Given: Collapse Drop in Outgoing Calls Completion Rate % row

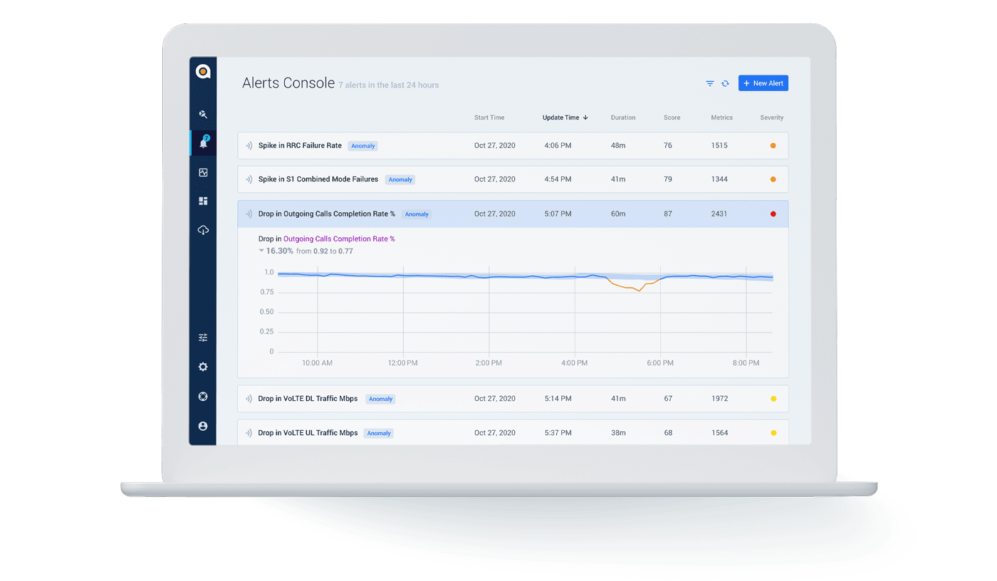Looking at the screenshot, I should click(513, 214).
